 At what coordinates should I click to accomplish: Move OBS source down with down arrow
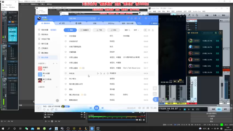click(x=59, y=121)
